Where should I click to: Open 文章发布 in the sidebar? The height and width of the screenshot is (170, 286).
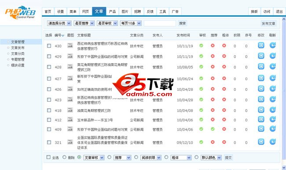[18, 48]
